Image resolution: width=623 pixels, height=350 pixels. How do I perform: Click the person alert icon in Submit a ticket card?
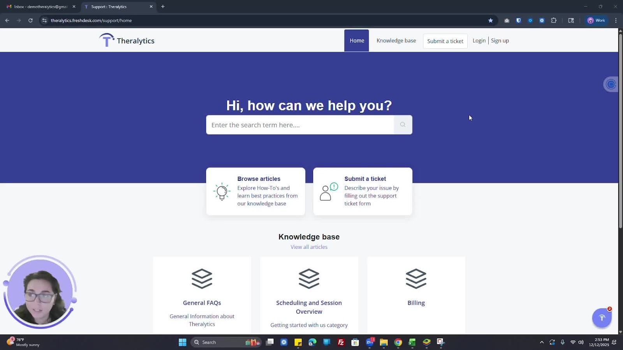tap(329, 191)
